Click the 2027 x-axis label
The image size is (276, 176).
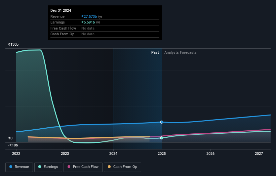click(259, 154)
